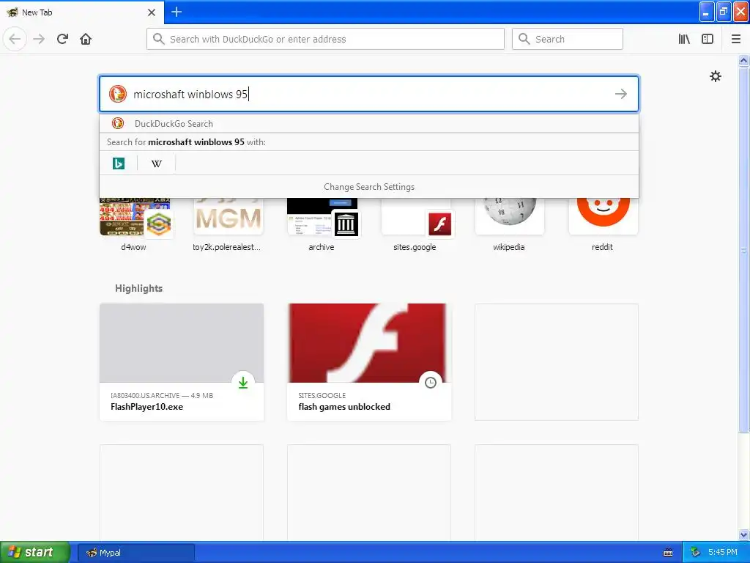Open the d4wow top site

(135, 224)
